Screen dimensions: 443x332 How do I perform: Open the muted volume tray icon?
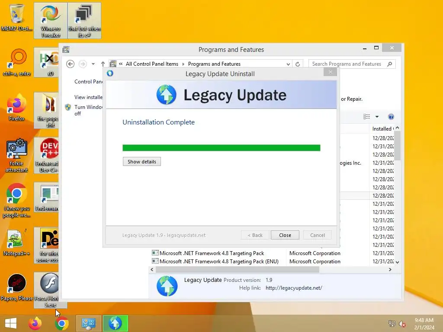402,323
